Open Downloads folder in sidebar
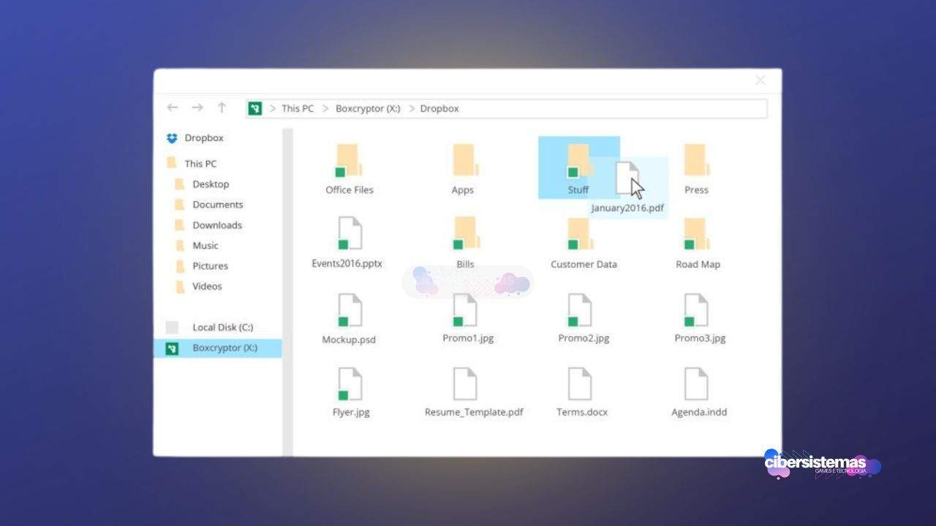The height and width of the screenshot is (526, 936). tap(218, 225)
